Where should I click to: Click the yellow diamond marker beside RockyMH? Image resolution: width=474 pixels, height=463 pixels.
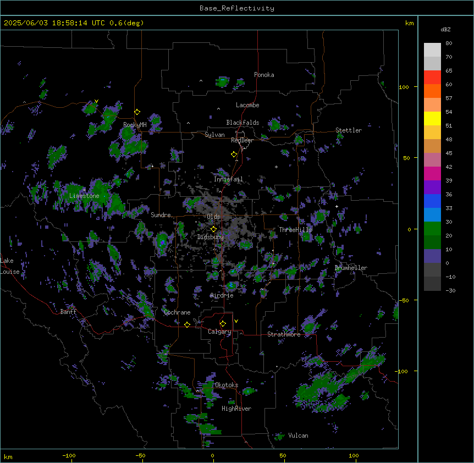tap(137, 112)
